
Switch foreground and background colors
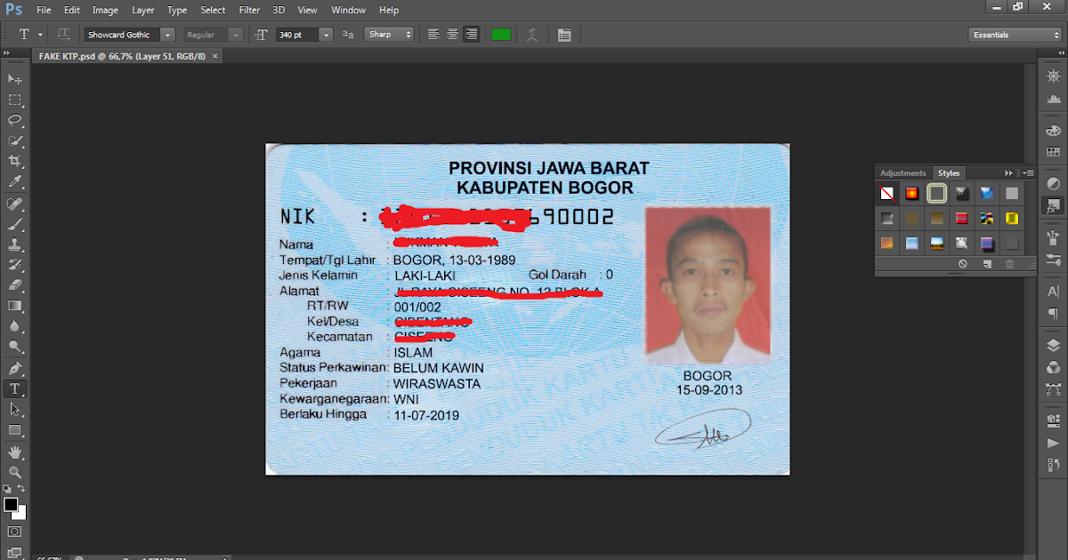[x=21, y=489]
